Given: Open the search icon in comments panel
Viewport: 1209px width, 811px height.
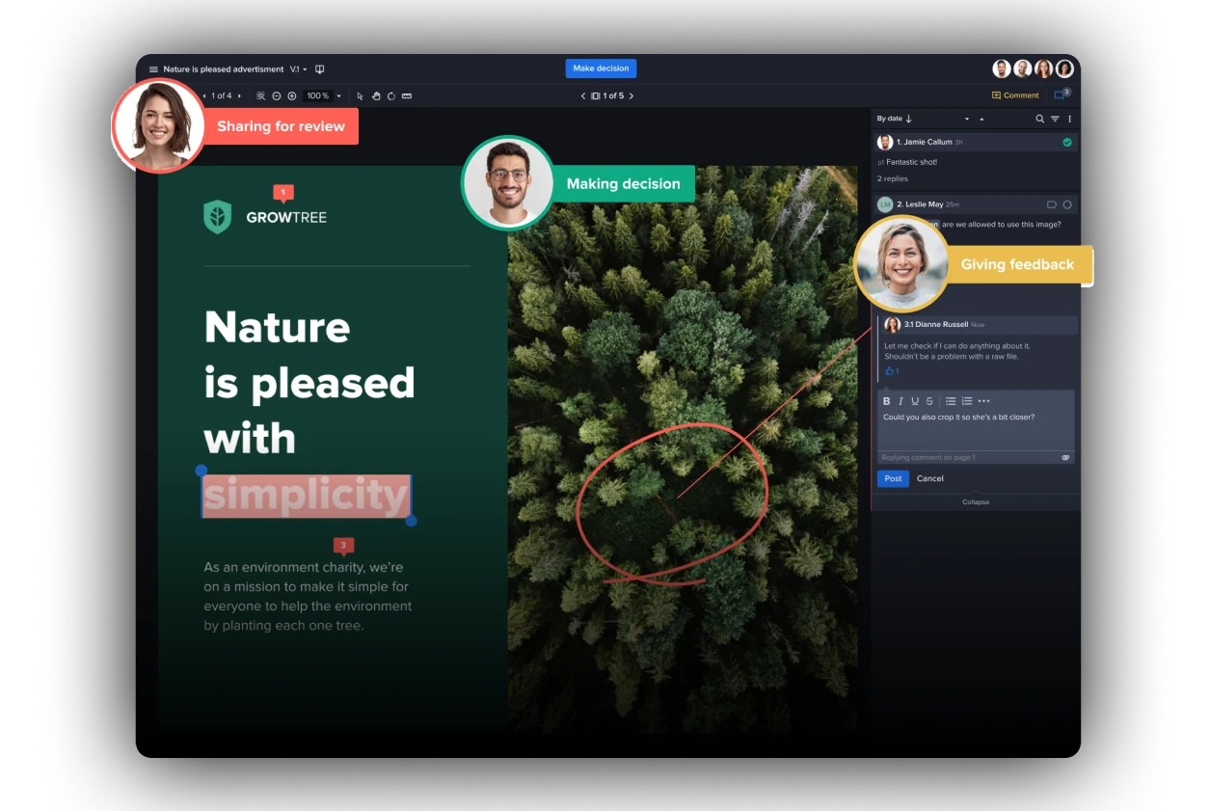Looking at the screenshot, I should tap(1039, 119).
